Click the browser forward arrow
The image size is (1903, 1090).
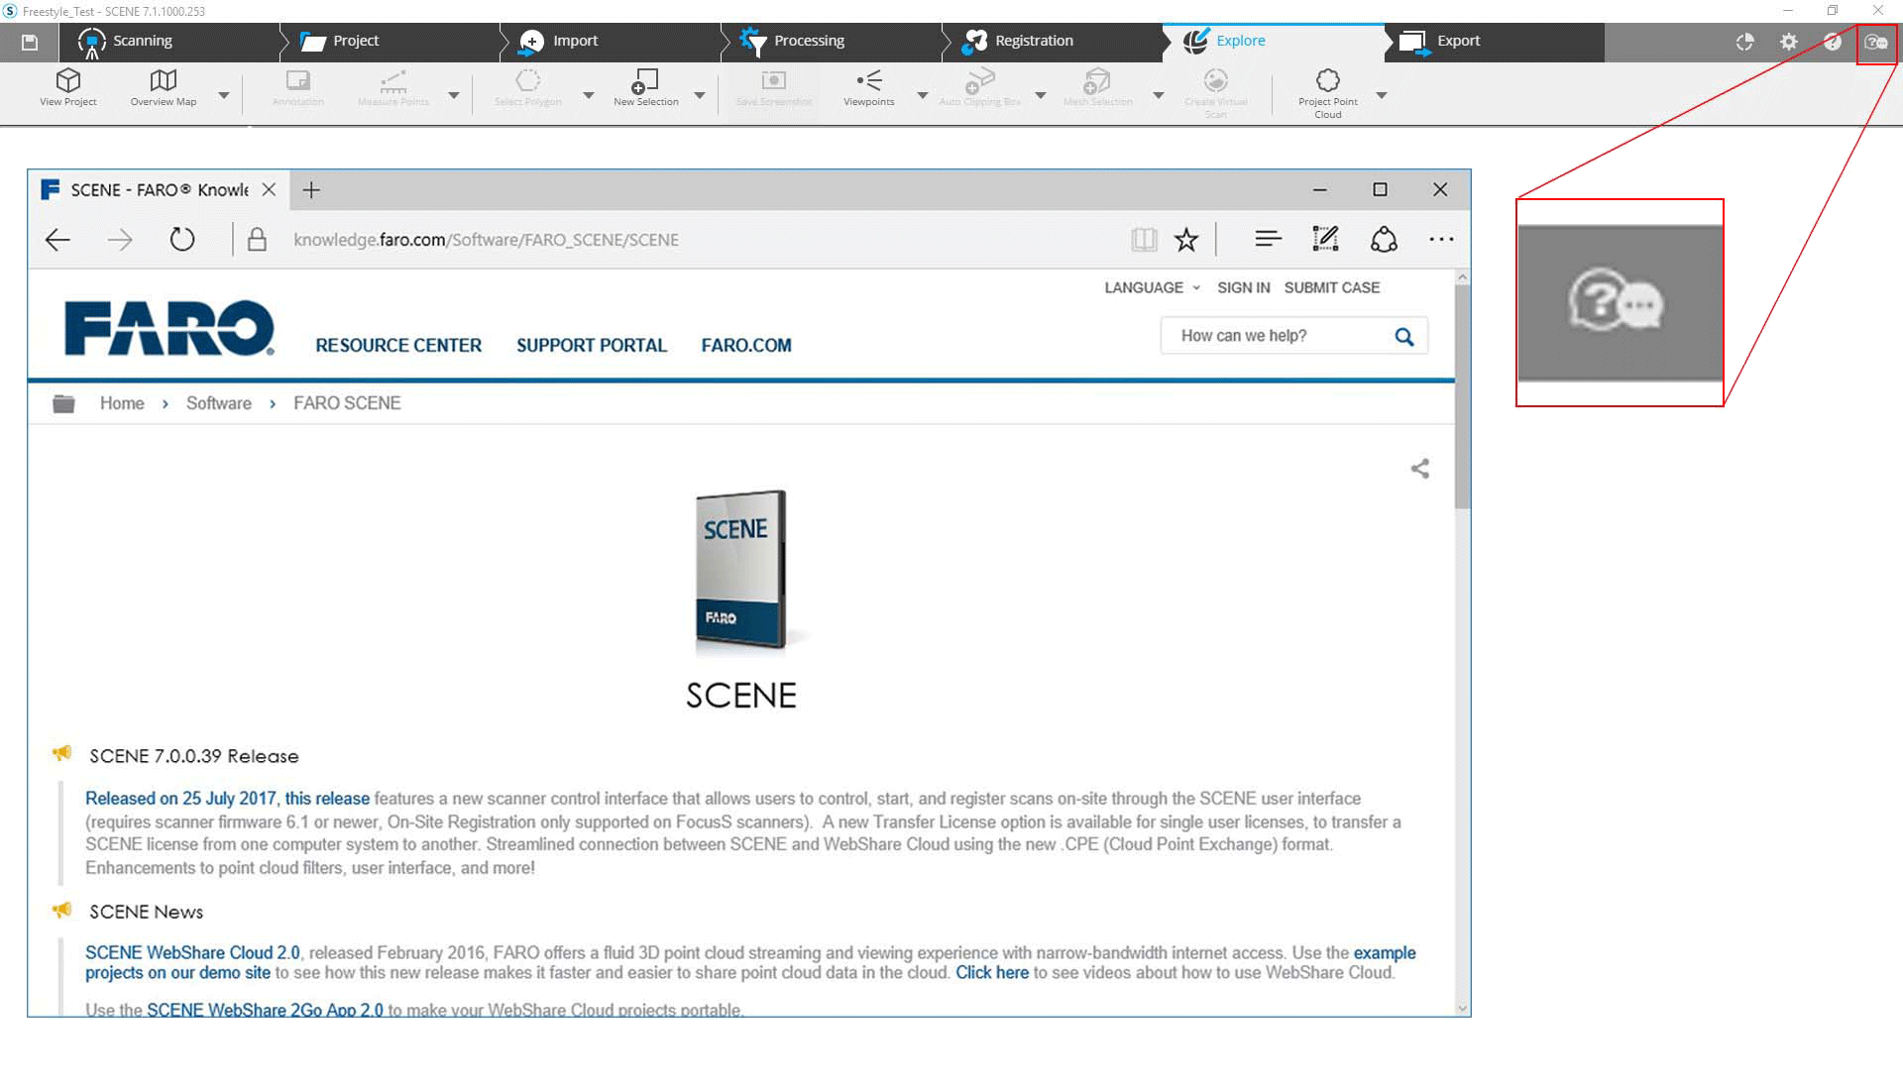point(120,239)
